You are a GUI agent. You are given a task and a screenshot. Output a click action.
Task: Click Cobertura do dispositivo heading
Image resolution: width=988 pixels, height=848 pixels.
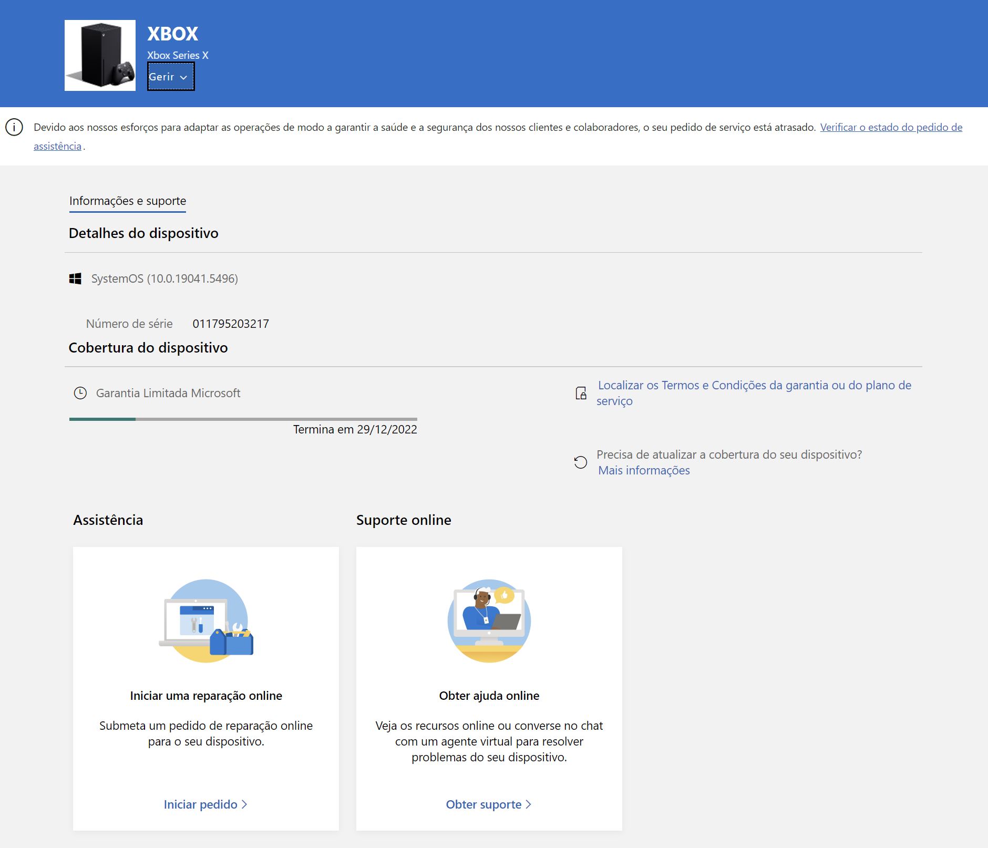click(x=148, y=348)
